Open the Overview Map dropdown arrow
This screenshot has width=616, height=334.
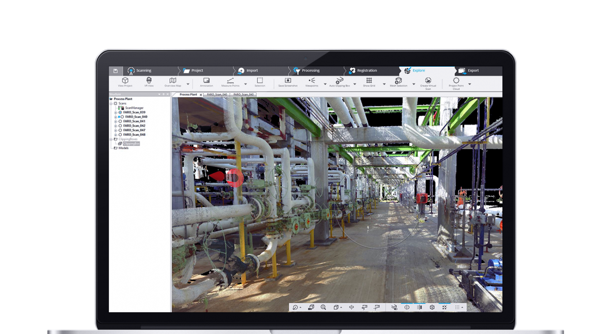(x=187, y=84)
